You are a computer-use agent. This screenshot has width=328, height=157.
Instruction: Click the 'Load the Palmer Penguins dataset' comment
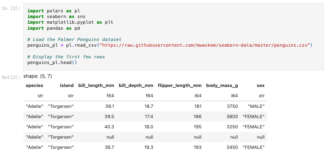(x=74, y=40)
